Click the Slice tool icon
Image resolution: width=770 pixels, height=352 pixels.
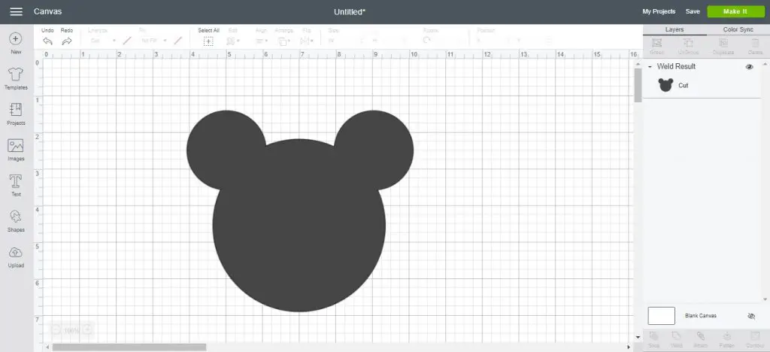click(x=653, y=336)
